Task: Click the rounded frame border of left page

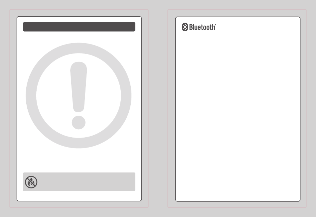Action: tap(17, 109)
